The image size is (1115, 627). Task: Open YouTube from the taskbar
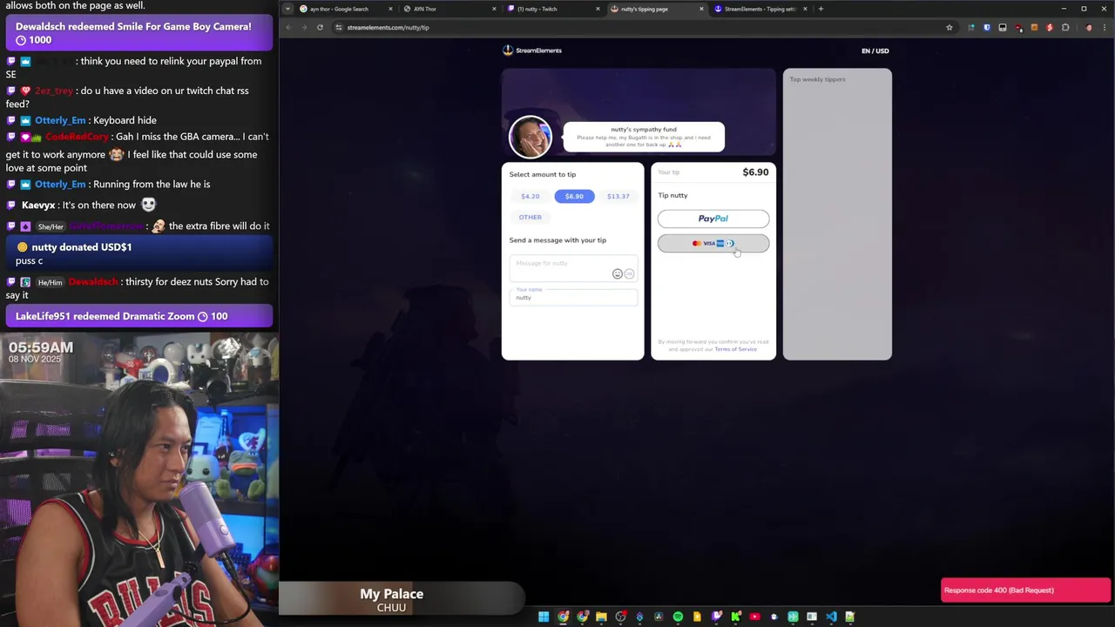(754, 617)
